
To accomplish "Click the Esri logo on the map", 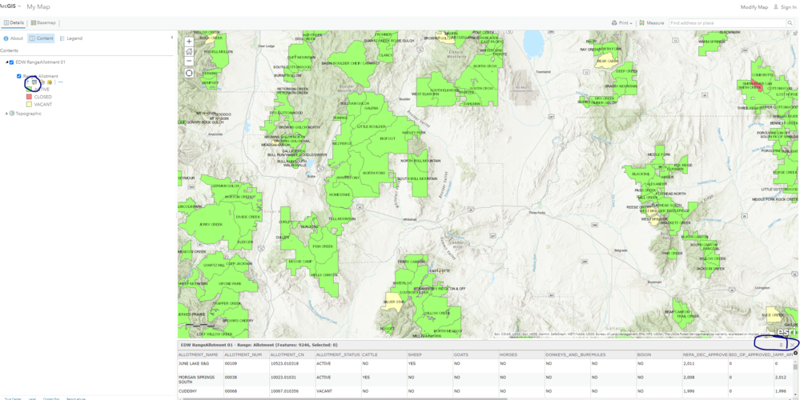I will 786,330.
